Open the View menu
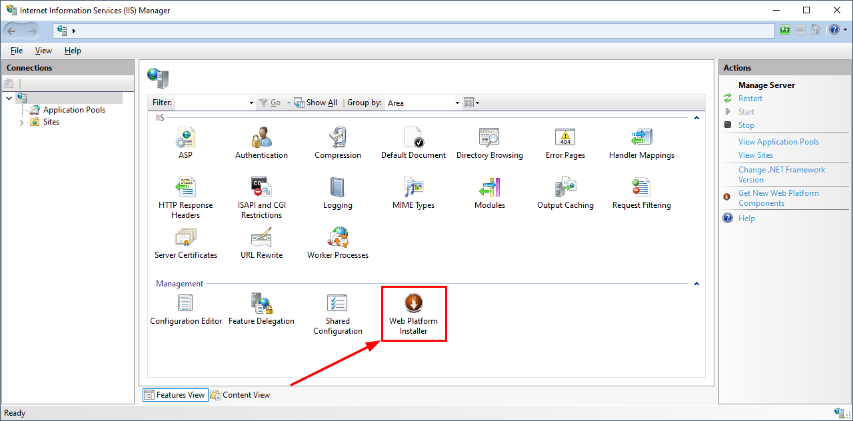This screenshot has width=853, height=421. tap(43, 51)
